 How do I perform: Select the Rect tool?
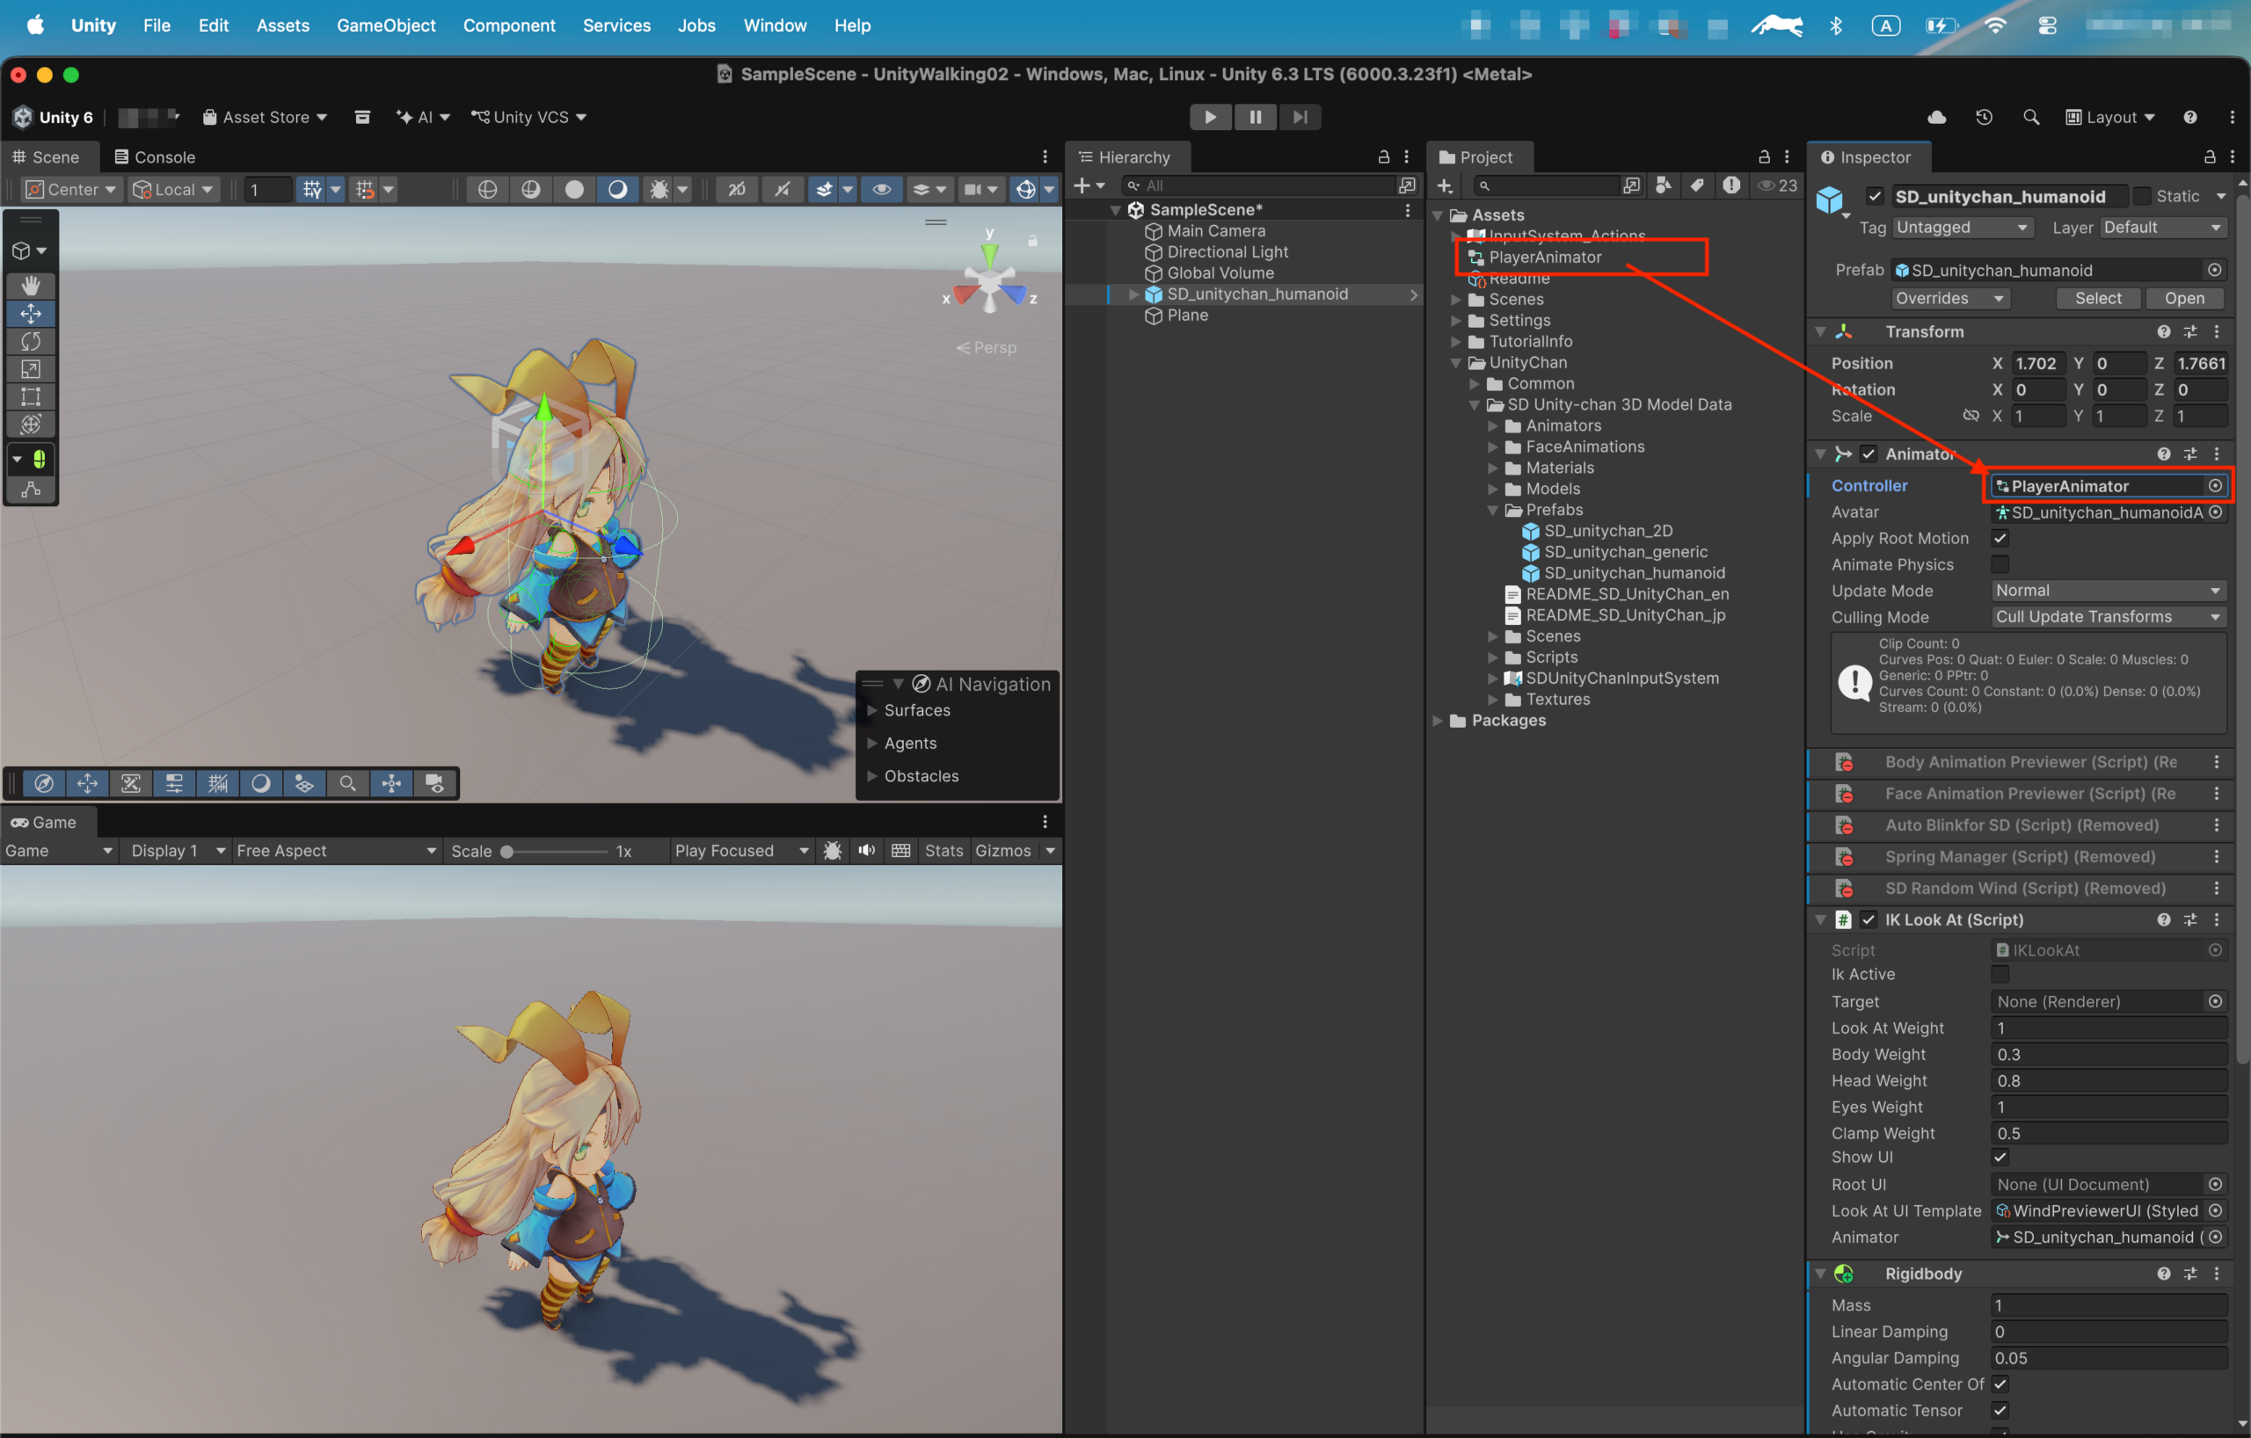tap(31, 396)
